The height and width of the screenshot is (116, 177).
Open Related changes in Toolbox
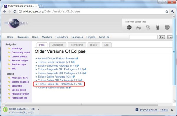(20, 82)
